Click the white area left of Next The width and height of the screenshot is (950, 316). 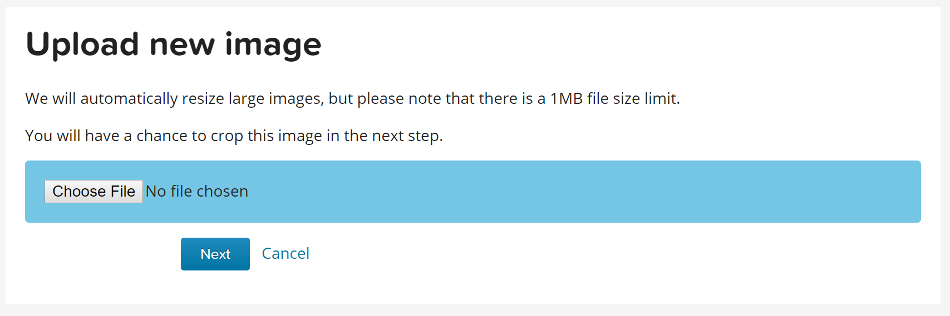click(x=100, y=254)
